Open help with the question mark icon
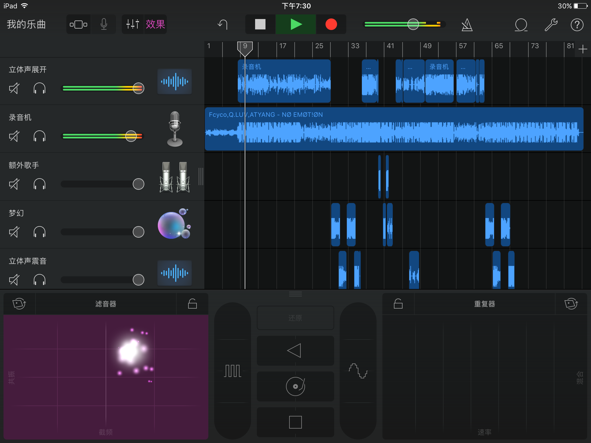Image resolution: width=591 pixels, height=443 pixels. pos(577,25)
